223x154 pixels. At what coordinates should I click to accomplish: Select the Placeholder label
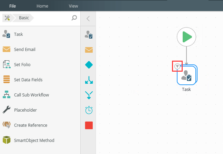[25, 110]
